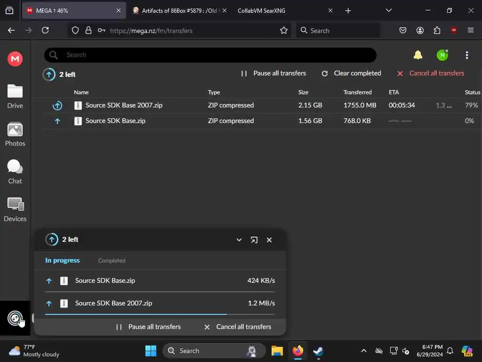
Task: Close the transfer widget
Action: [x=269, y=240]
